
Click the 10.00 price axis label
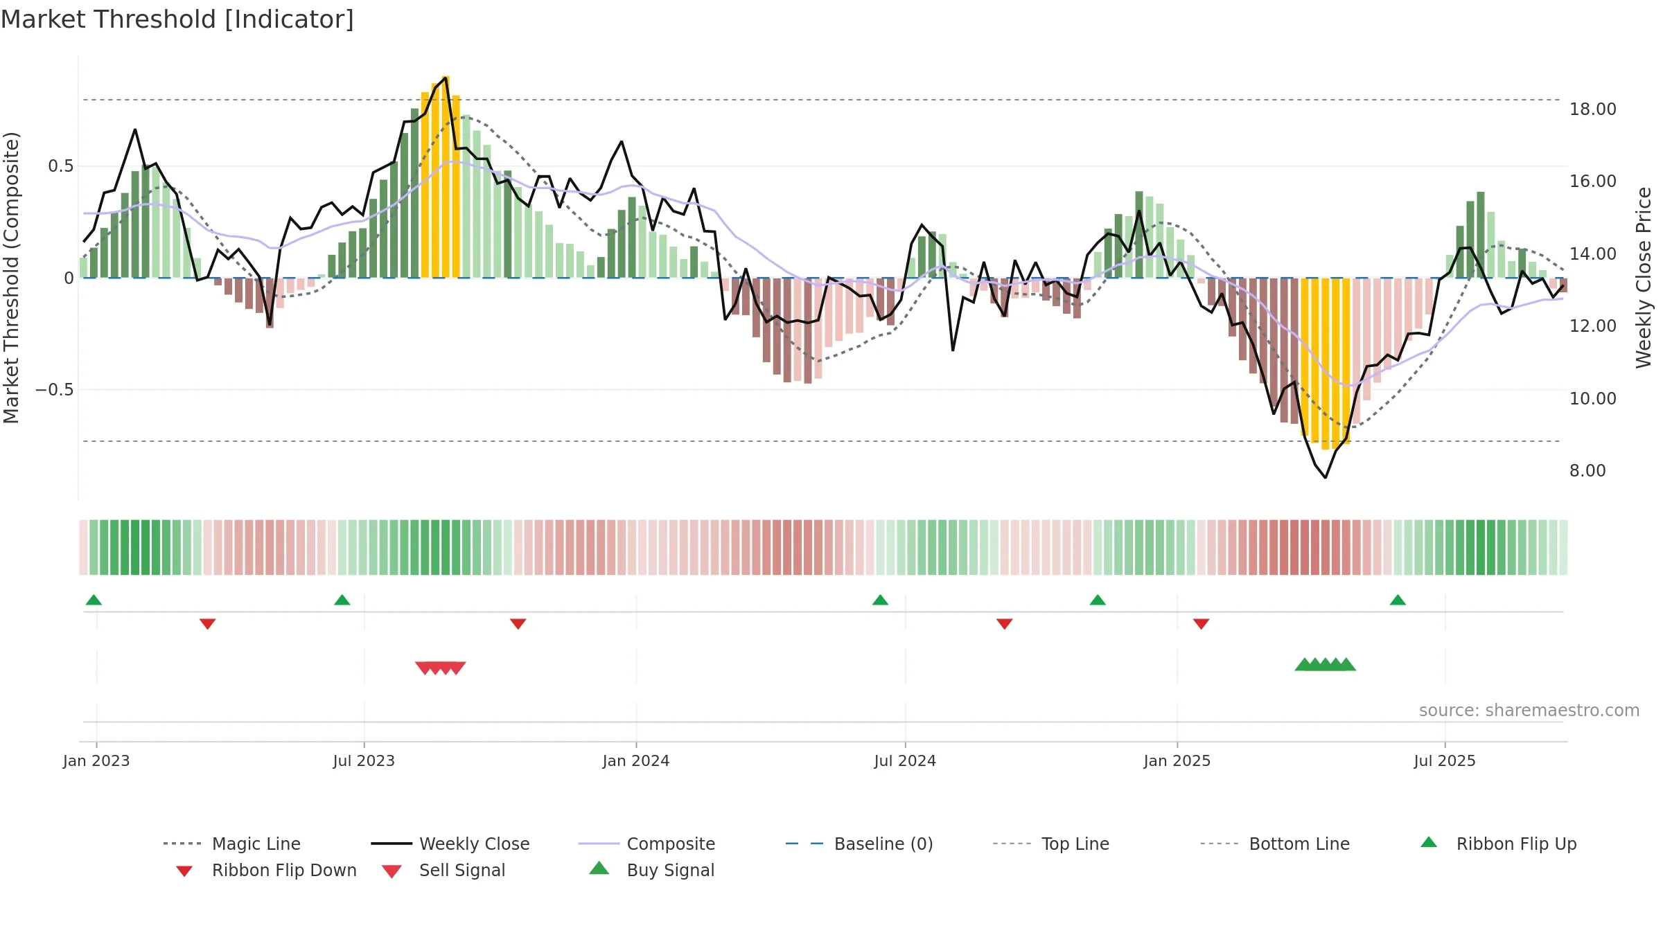point(1593,398)
